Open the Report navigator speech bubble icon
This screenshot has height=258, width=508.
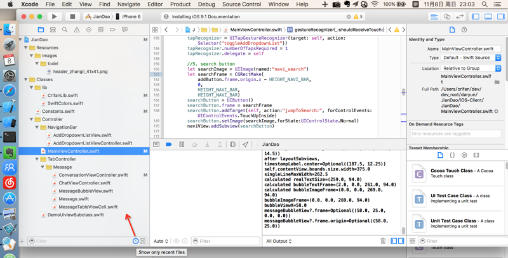pyautogui.click(x=124, y=30)
